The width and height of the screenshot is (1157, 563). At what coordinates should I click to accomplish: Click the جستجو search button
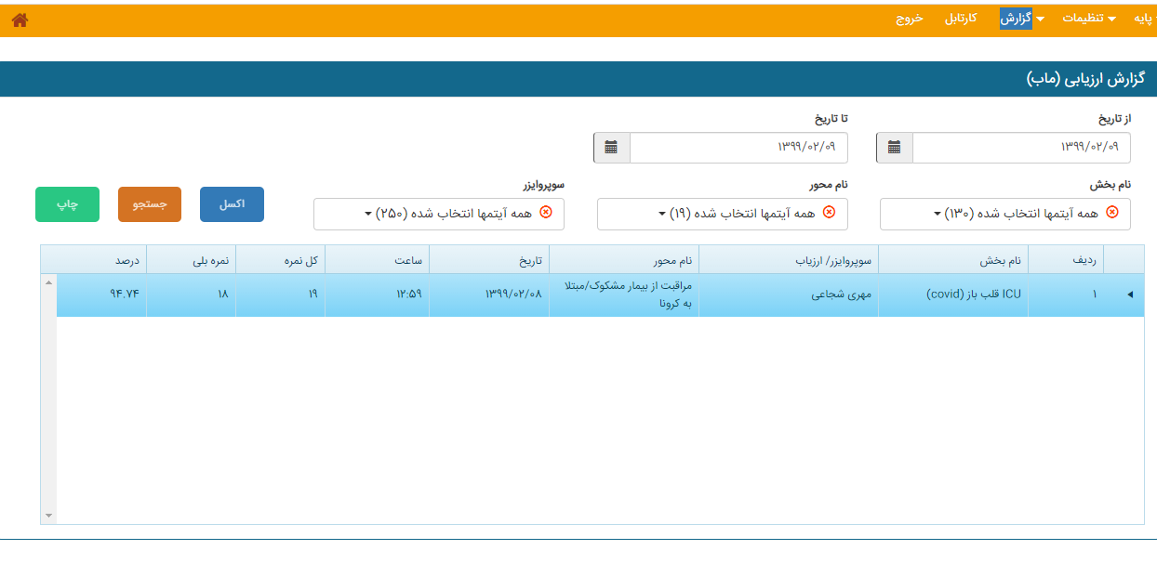[x=150, y=204]
